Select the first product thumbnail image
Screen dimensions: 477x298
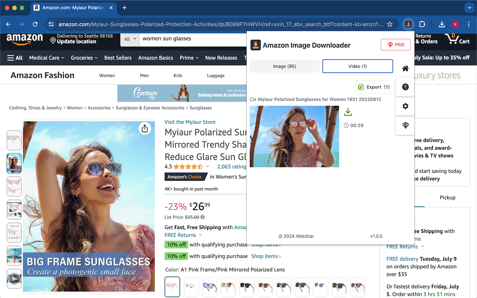[14, 140]
